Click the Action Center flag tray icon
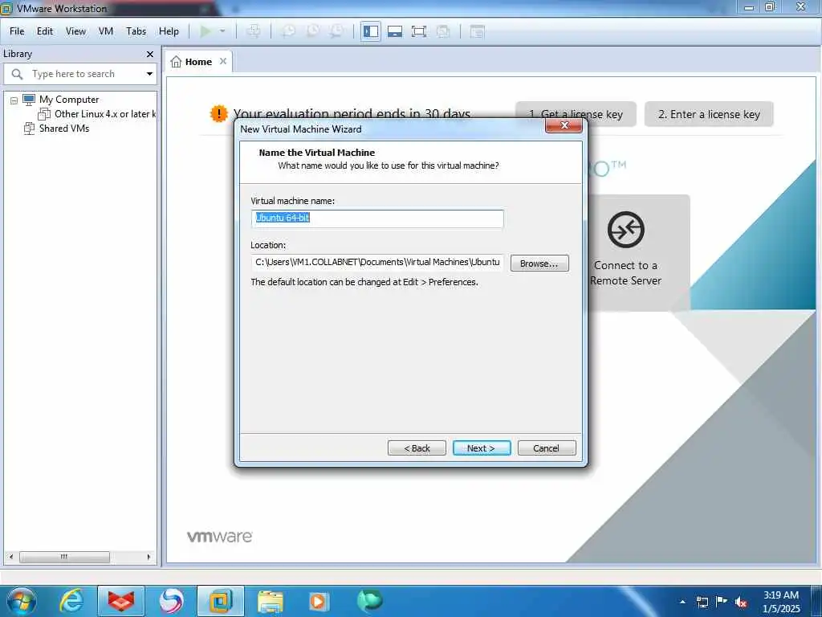822x617 pixels. pyautogui.click(x=722, y=602)
